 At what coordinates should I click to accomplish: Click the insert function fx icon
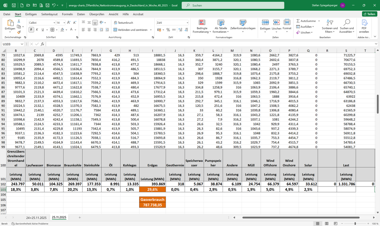[42, 44]
